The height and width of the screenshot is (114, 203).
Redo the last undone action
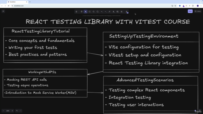coord(20,111)
